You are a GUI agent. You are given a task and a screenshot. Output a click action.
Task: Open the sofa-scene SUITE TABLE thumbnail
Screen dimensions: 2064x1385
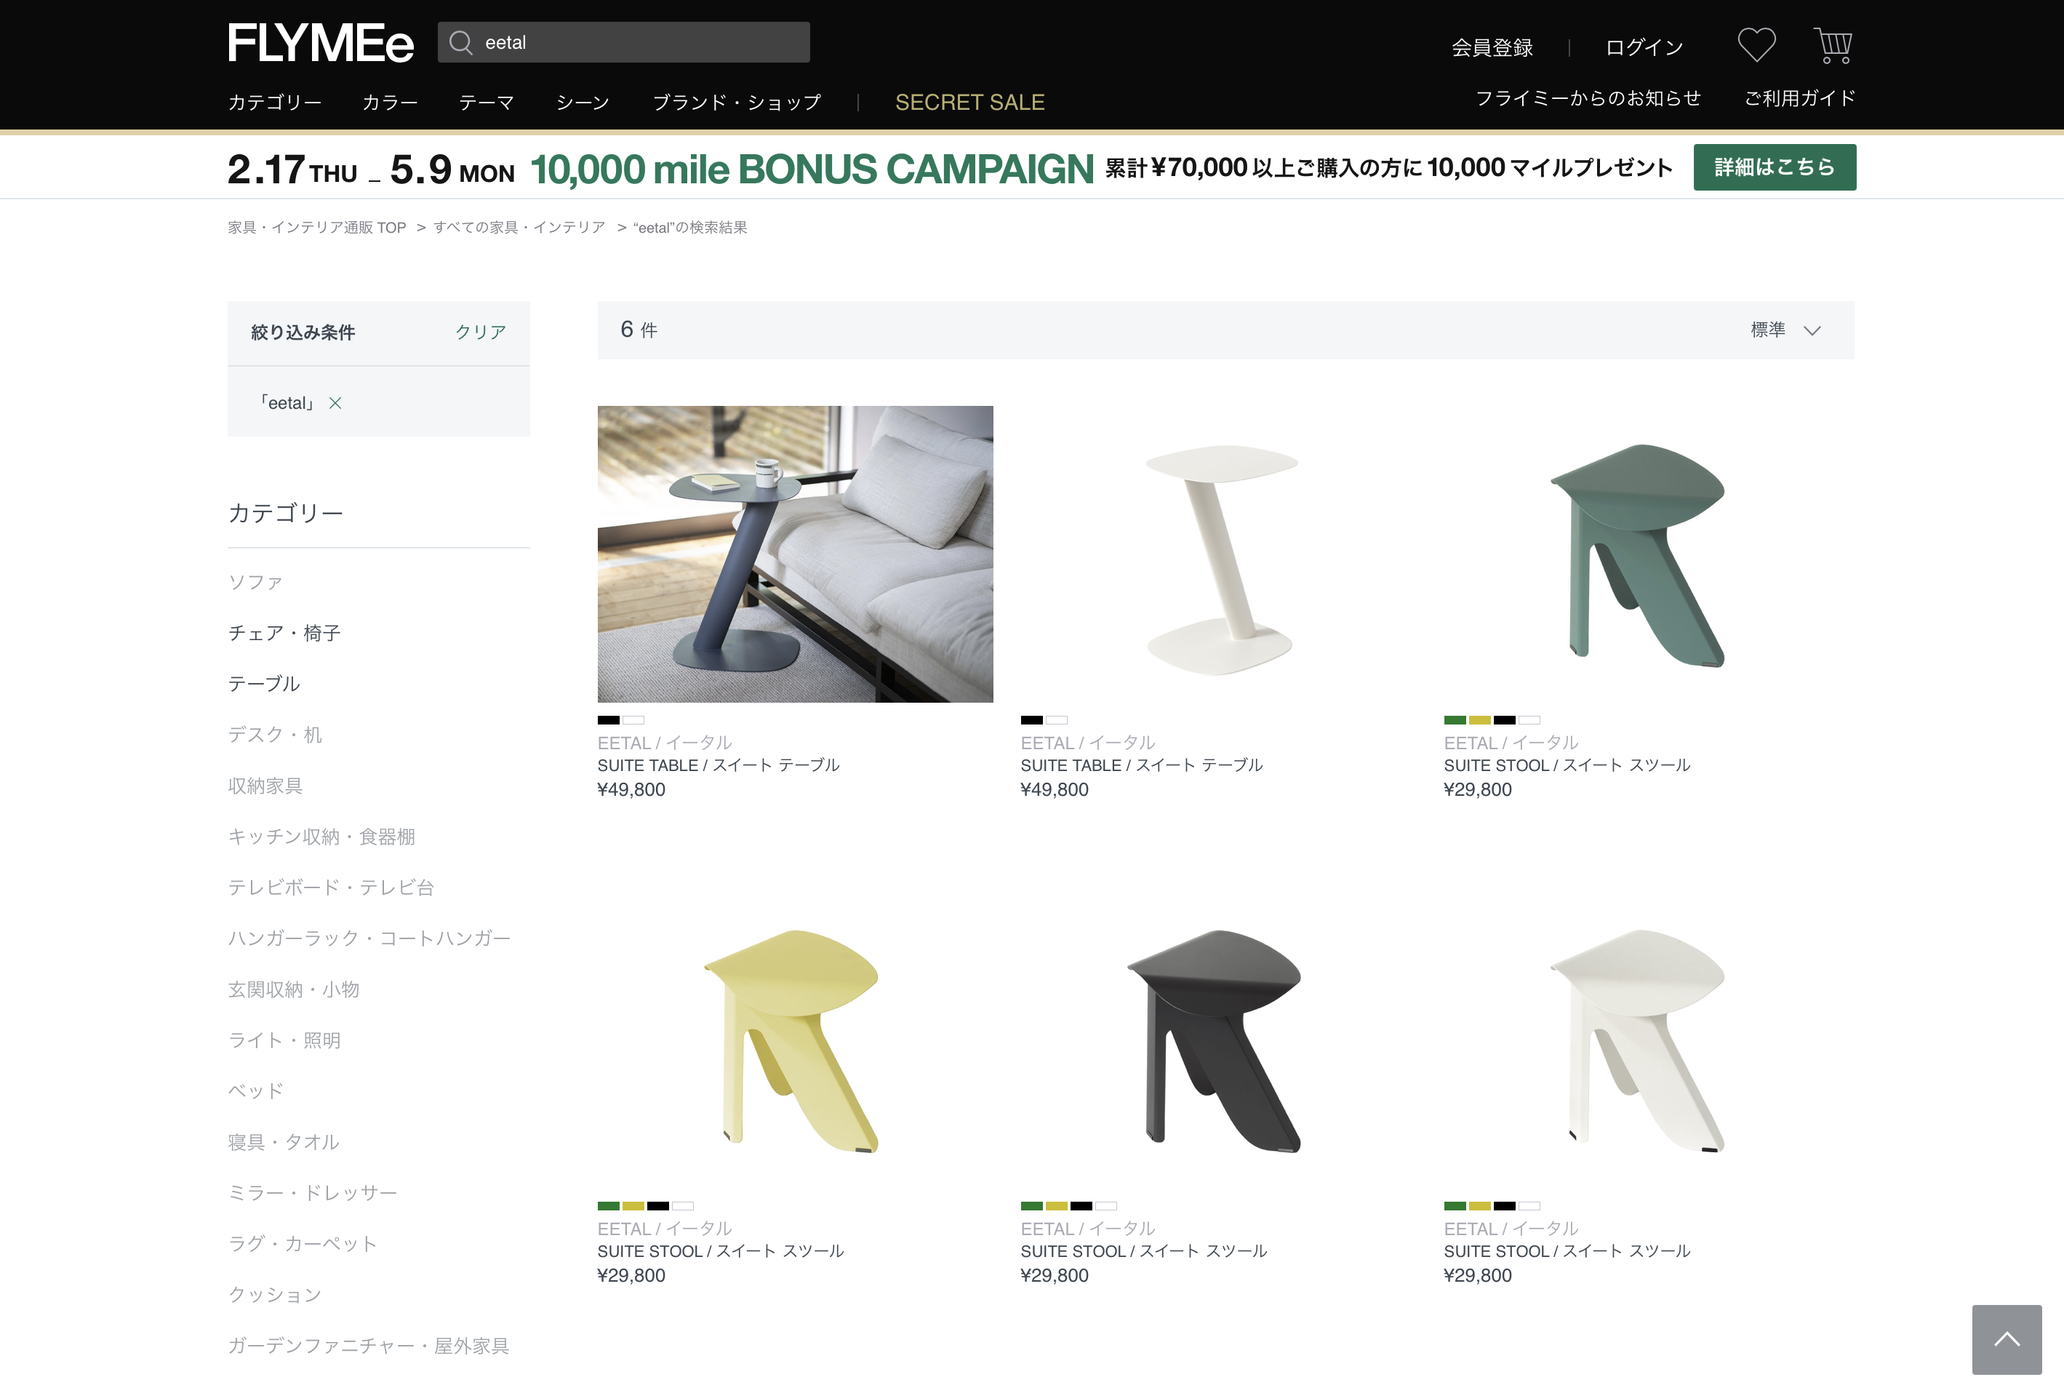(795, 554)
